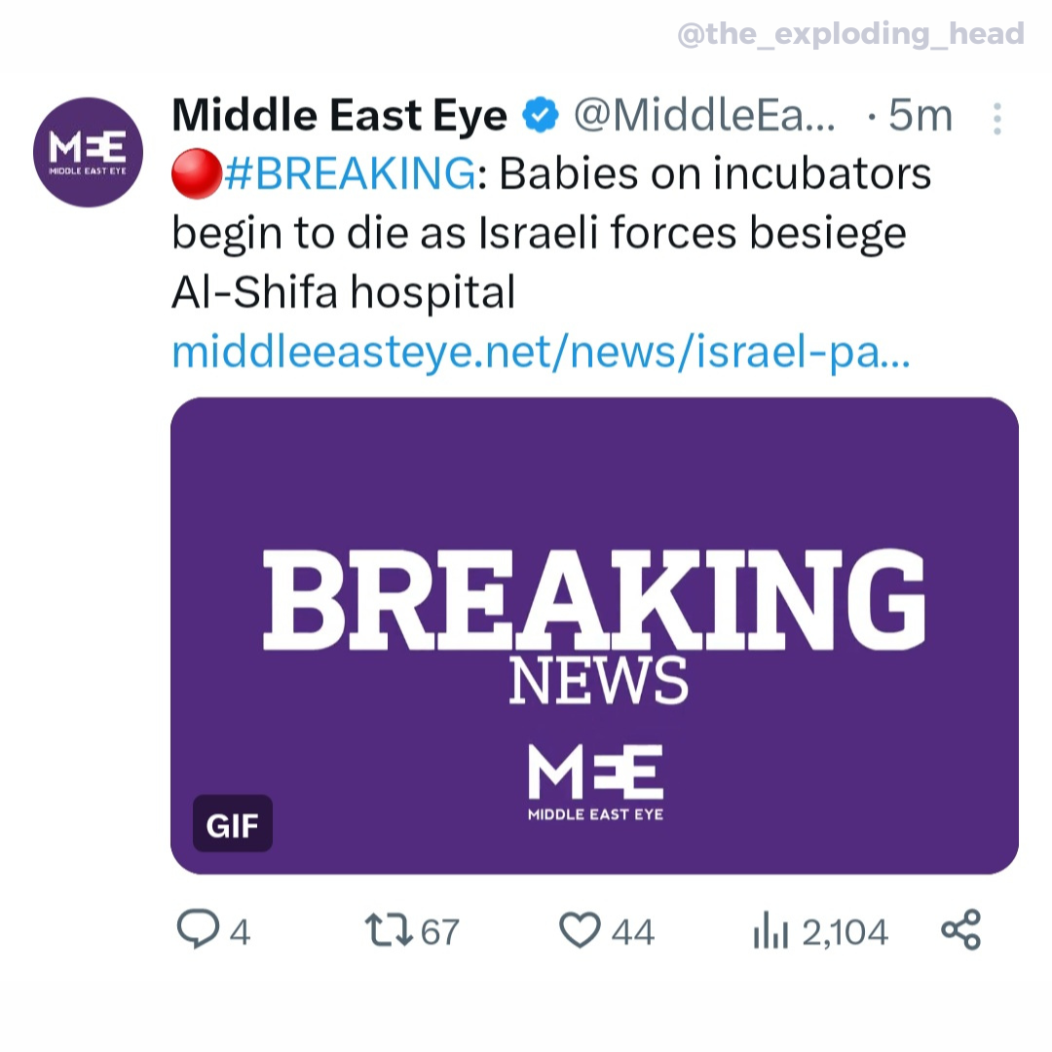1052x1052 pixels.
Task: Click the GIF badge on the media
Action: 233,825
